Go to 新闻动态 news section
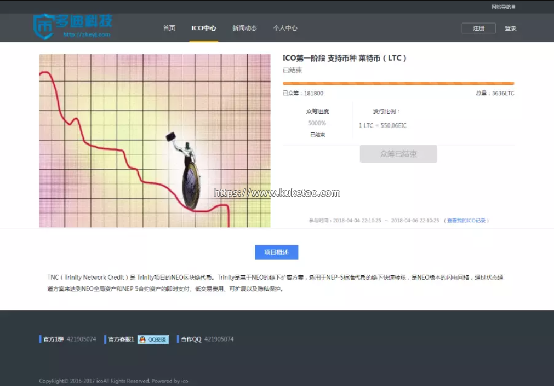 tap(244, 28)
